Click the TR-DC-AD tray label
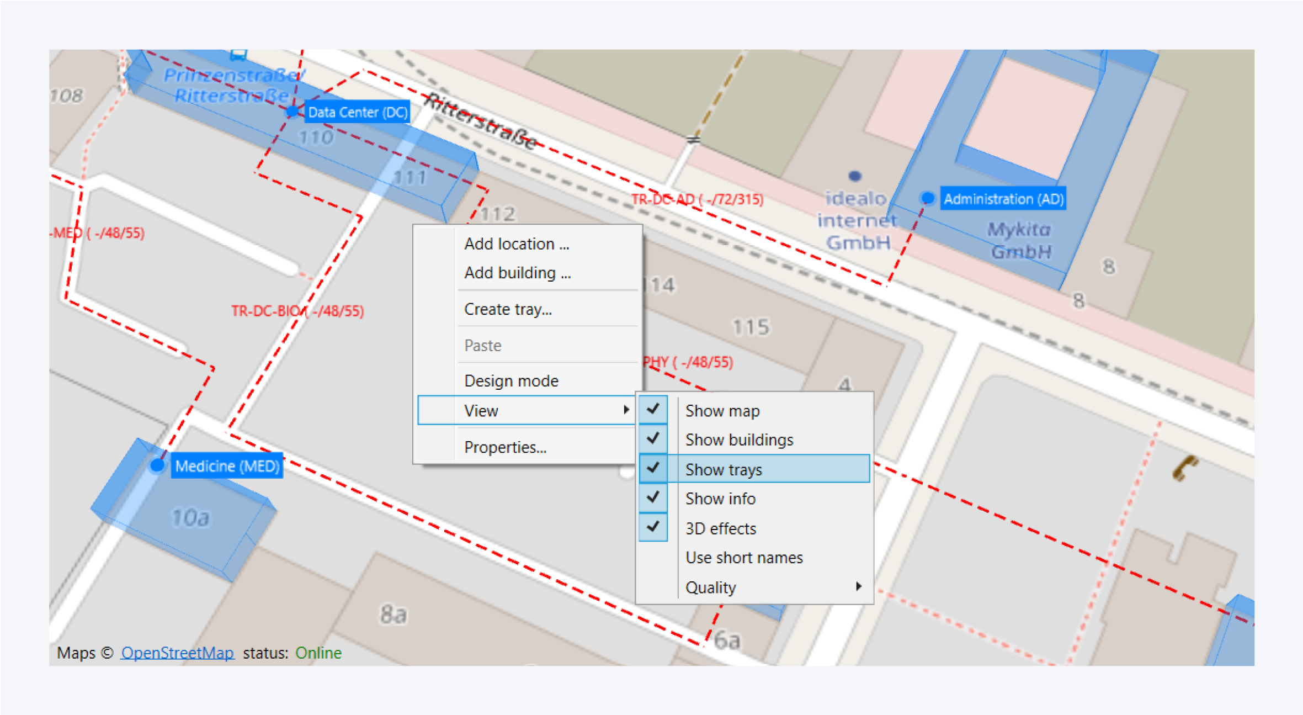This screenshot has height=715, width=1303. (x=697, y=199)
